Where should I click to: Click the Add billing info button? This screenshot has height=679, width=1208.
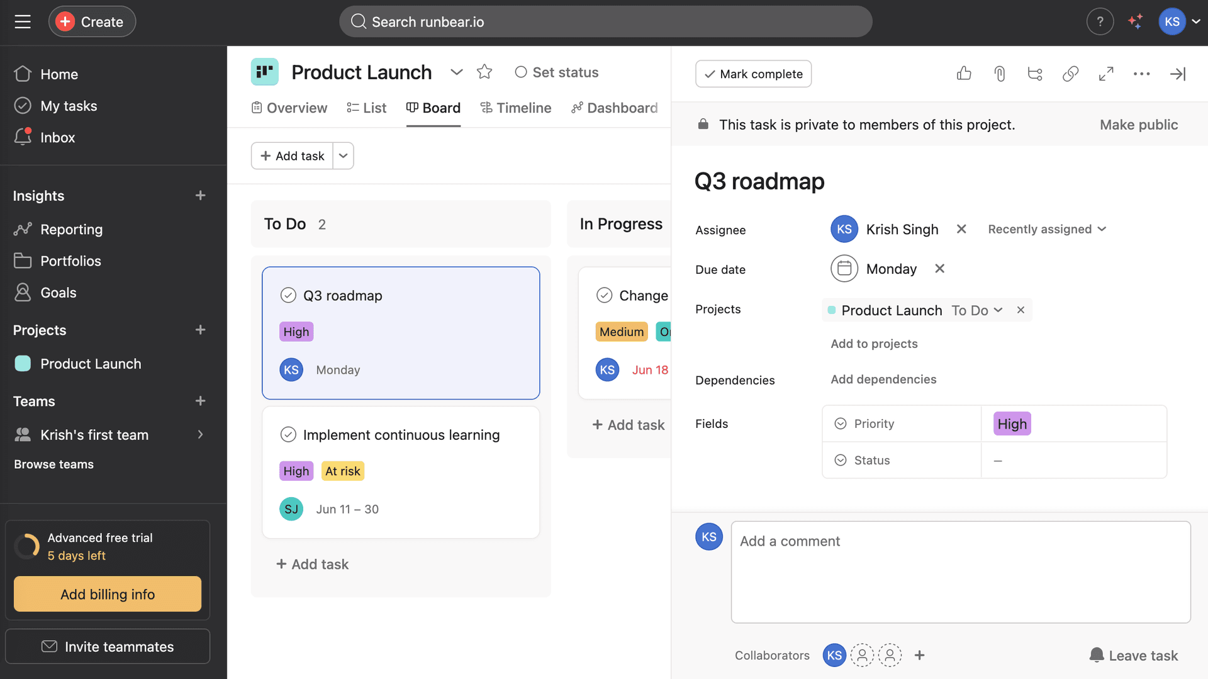[x=108, y=594]
